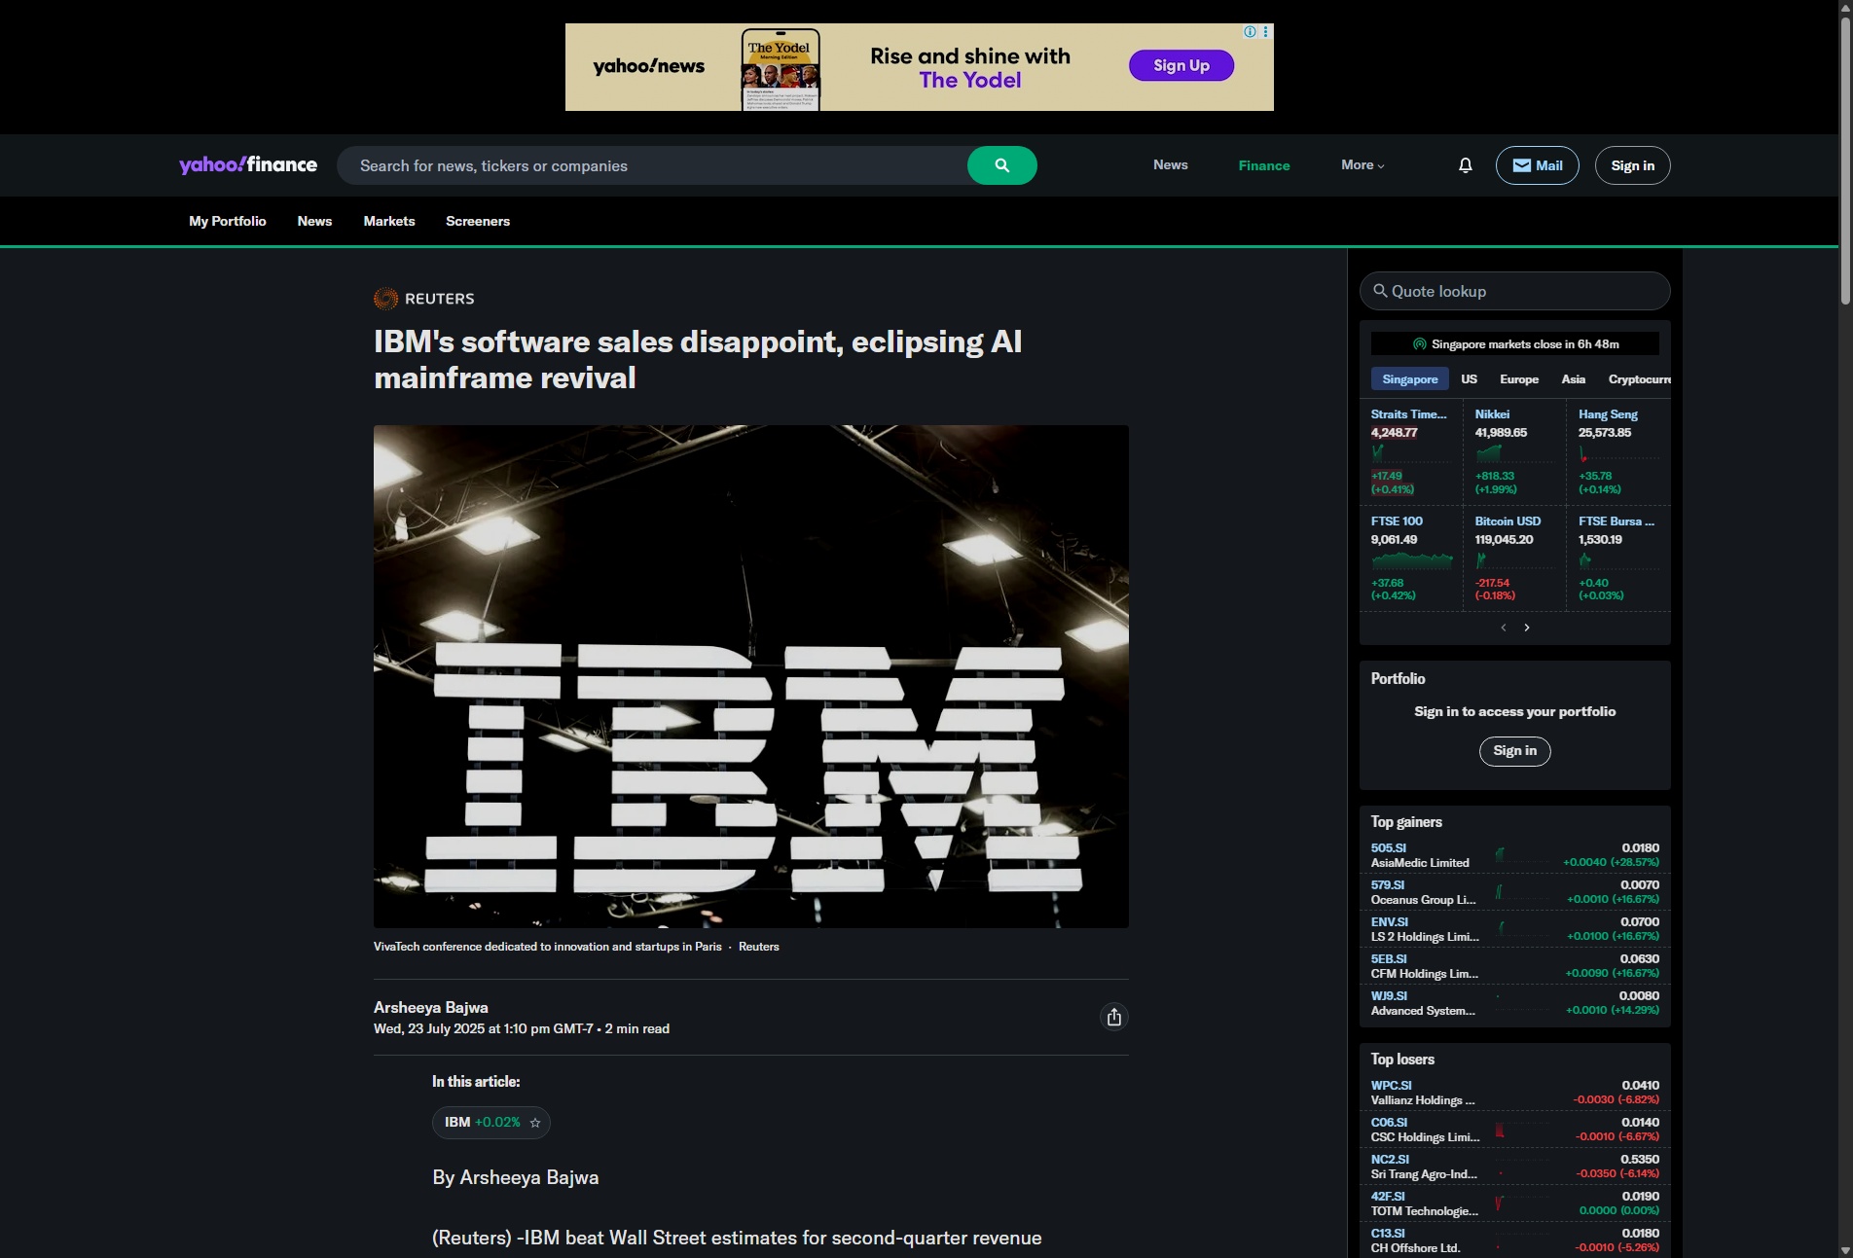The image size is (1853, 1258).
Task: Go to previous market cards arrow
Action: click(x=1504, y=628)
